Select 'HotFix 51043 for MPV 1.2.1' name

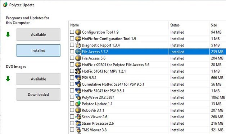[x=104, y=71]
